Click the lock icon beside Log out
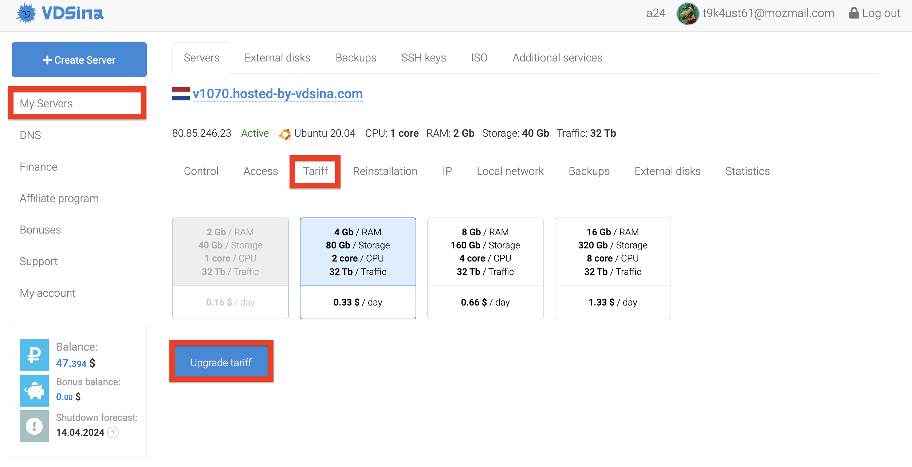Viewport: 912px width, 467px height. click(854, 13)
